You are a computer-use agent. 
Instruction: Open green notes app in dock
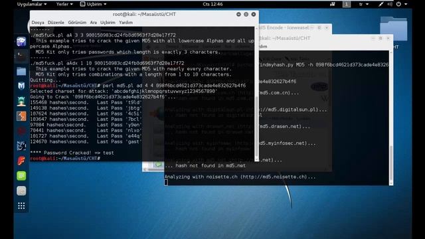tap(21, 176)
